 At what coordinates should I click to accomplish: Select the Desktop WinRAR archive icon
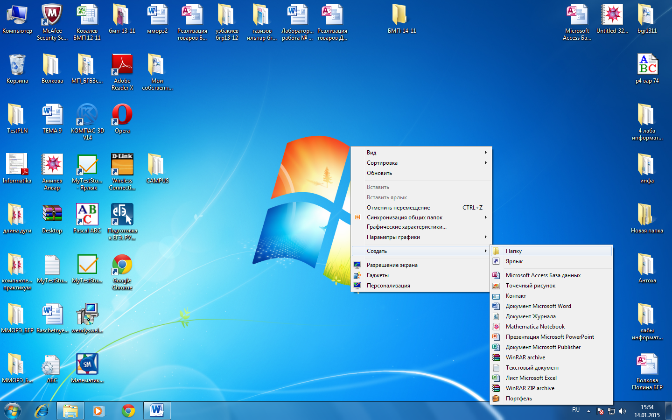[52, 218]
